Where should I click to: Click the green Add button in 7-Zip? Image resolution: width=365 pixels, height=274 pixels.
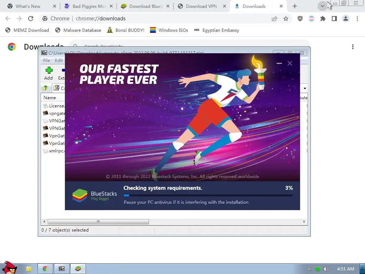tap(48, 73)
